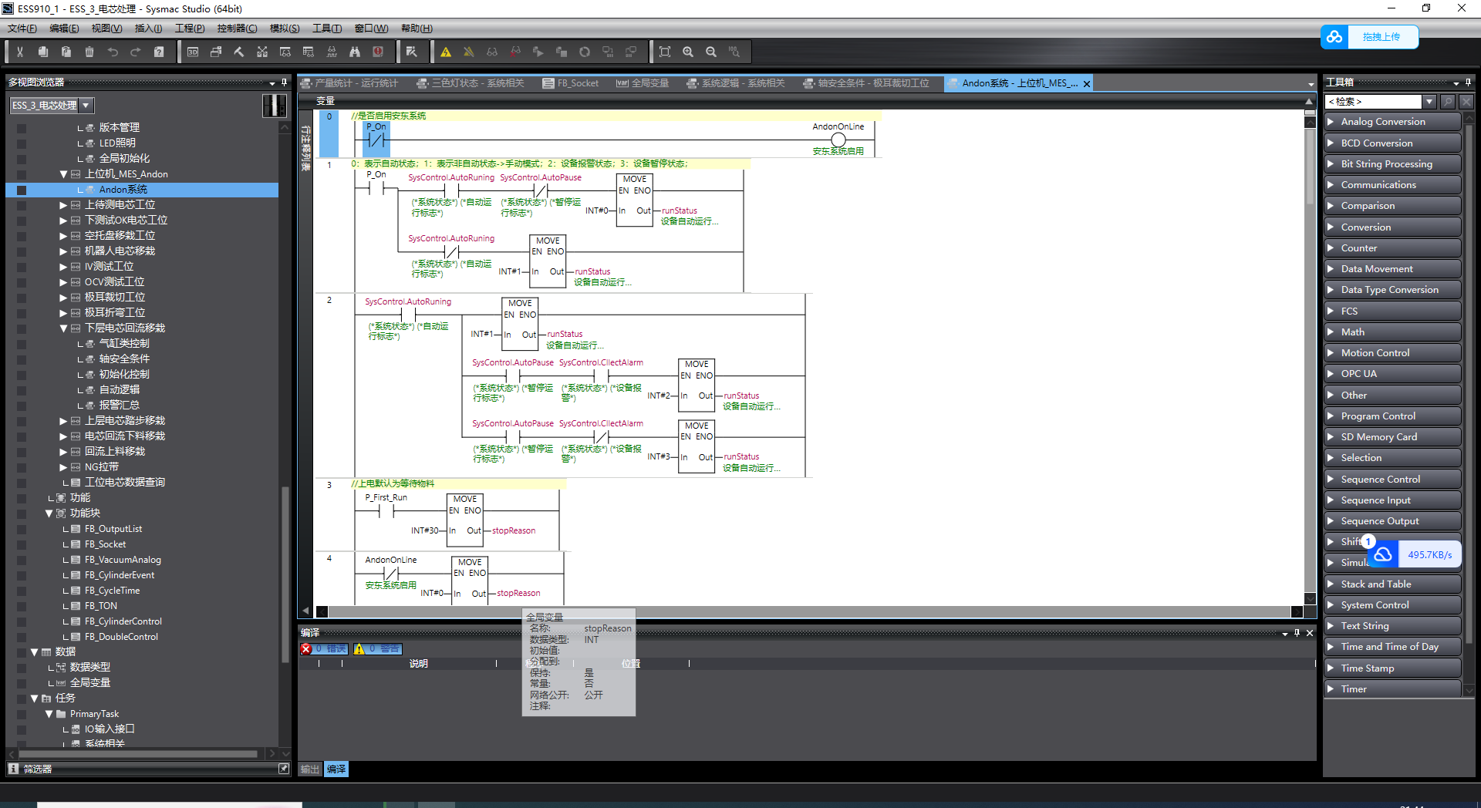The image size is (1481, 808).
Task: Click the yellow warning Online icon
Action: click(446, 52)
